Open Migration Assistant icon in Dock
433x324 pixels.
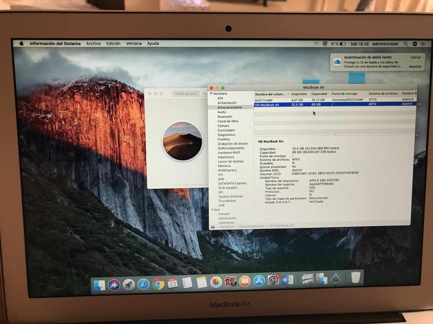(321, 278)
